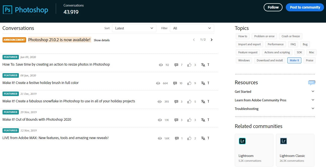The height and width of the screenshot is (167, 326).
Task: Select the SDK topic tag
Action: [299, 52]
